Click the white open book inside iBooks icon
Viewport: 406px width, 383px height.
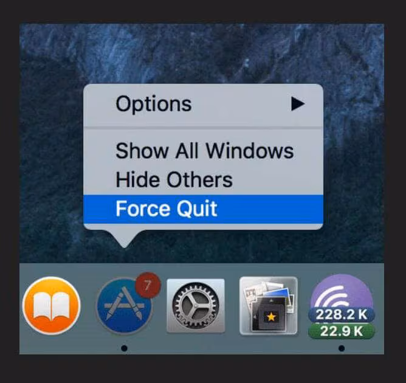pyautogui.click(x=51, y=306)
